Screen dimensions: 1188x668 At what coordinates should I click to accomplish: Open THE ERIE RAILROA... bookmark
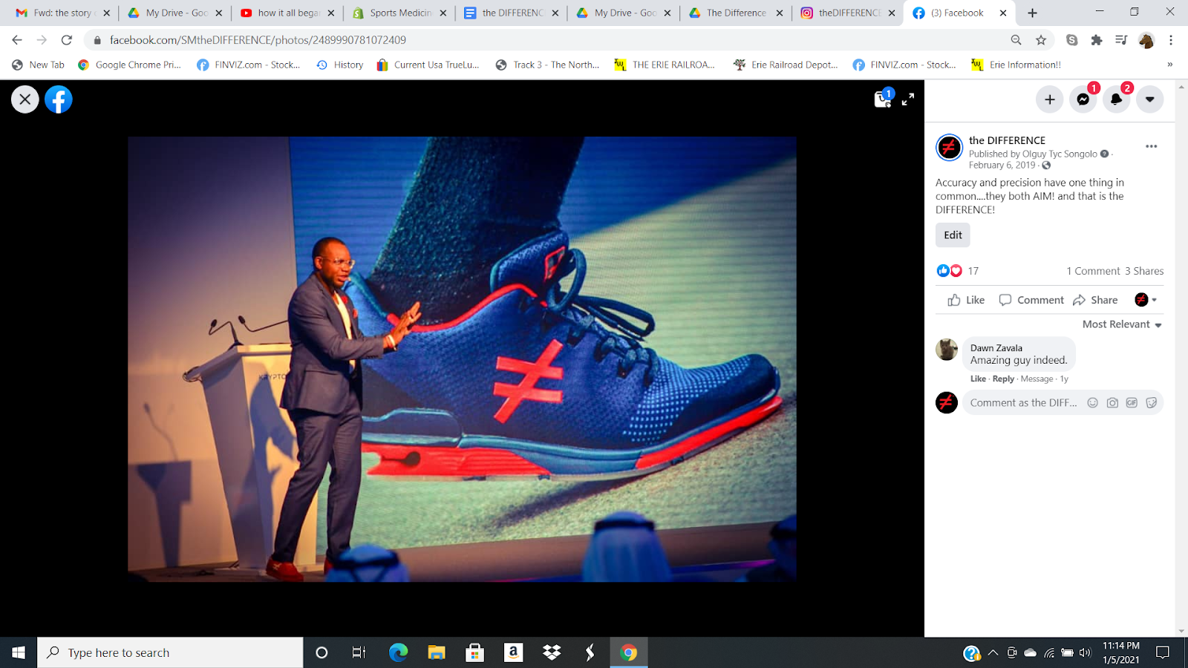tap(665, 65)
